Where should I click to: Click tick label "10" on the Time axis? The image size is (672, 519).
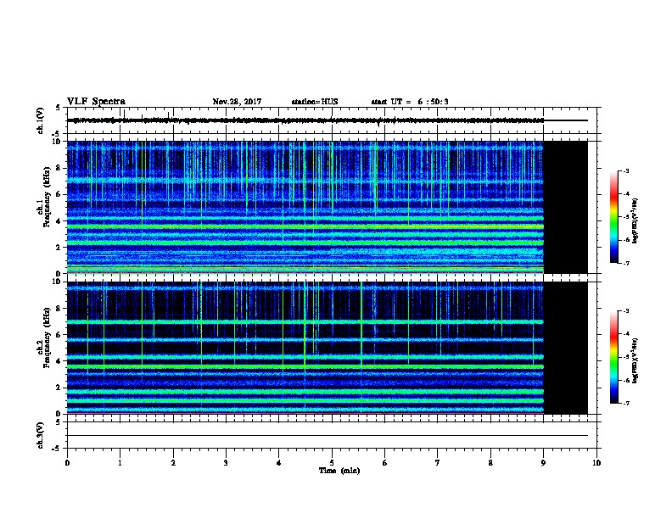(x=596, y=463)
